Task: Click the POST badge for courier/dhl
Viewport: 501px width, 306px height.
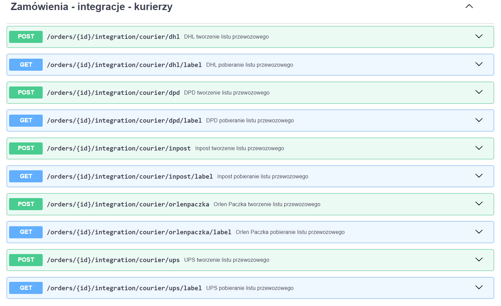Action: 26,37
